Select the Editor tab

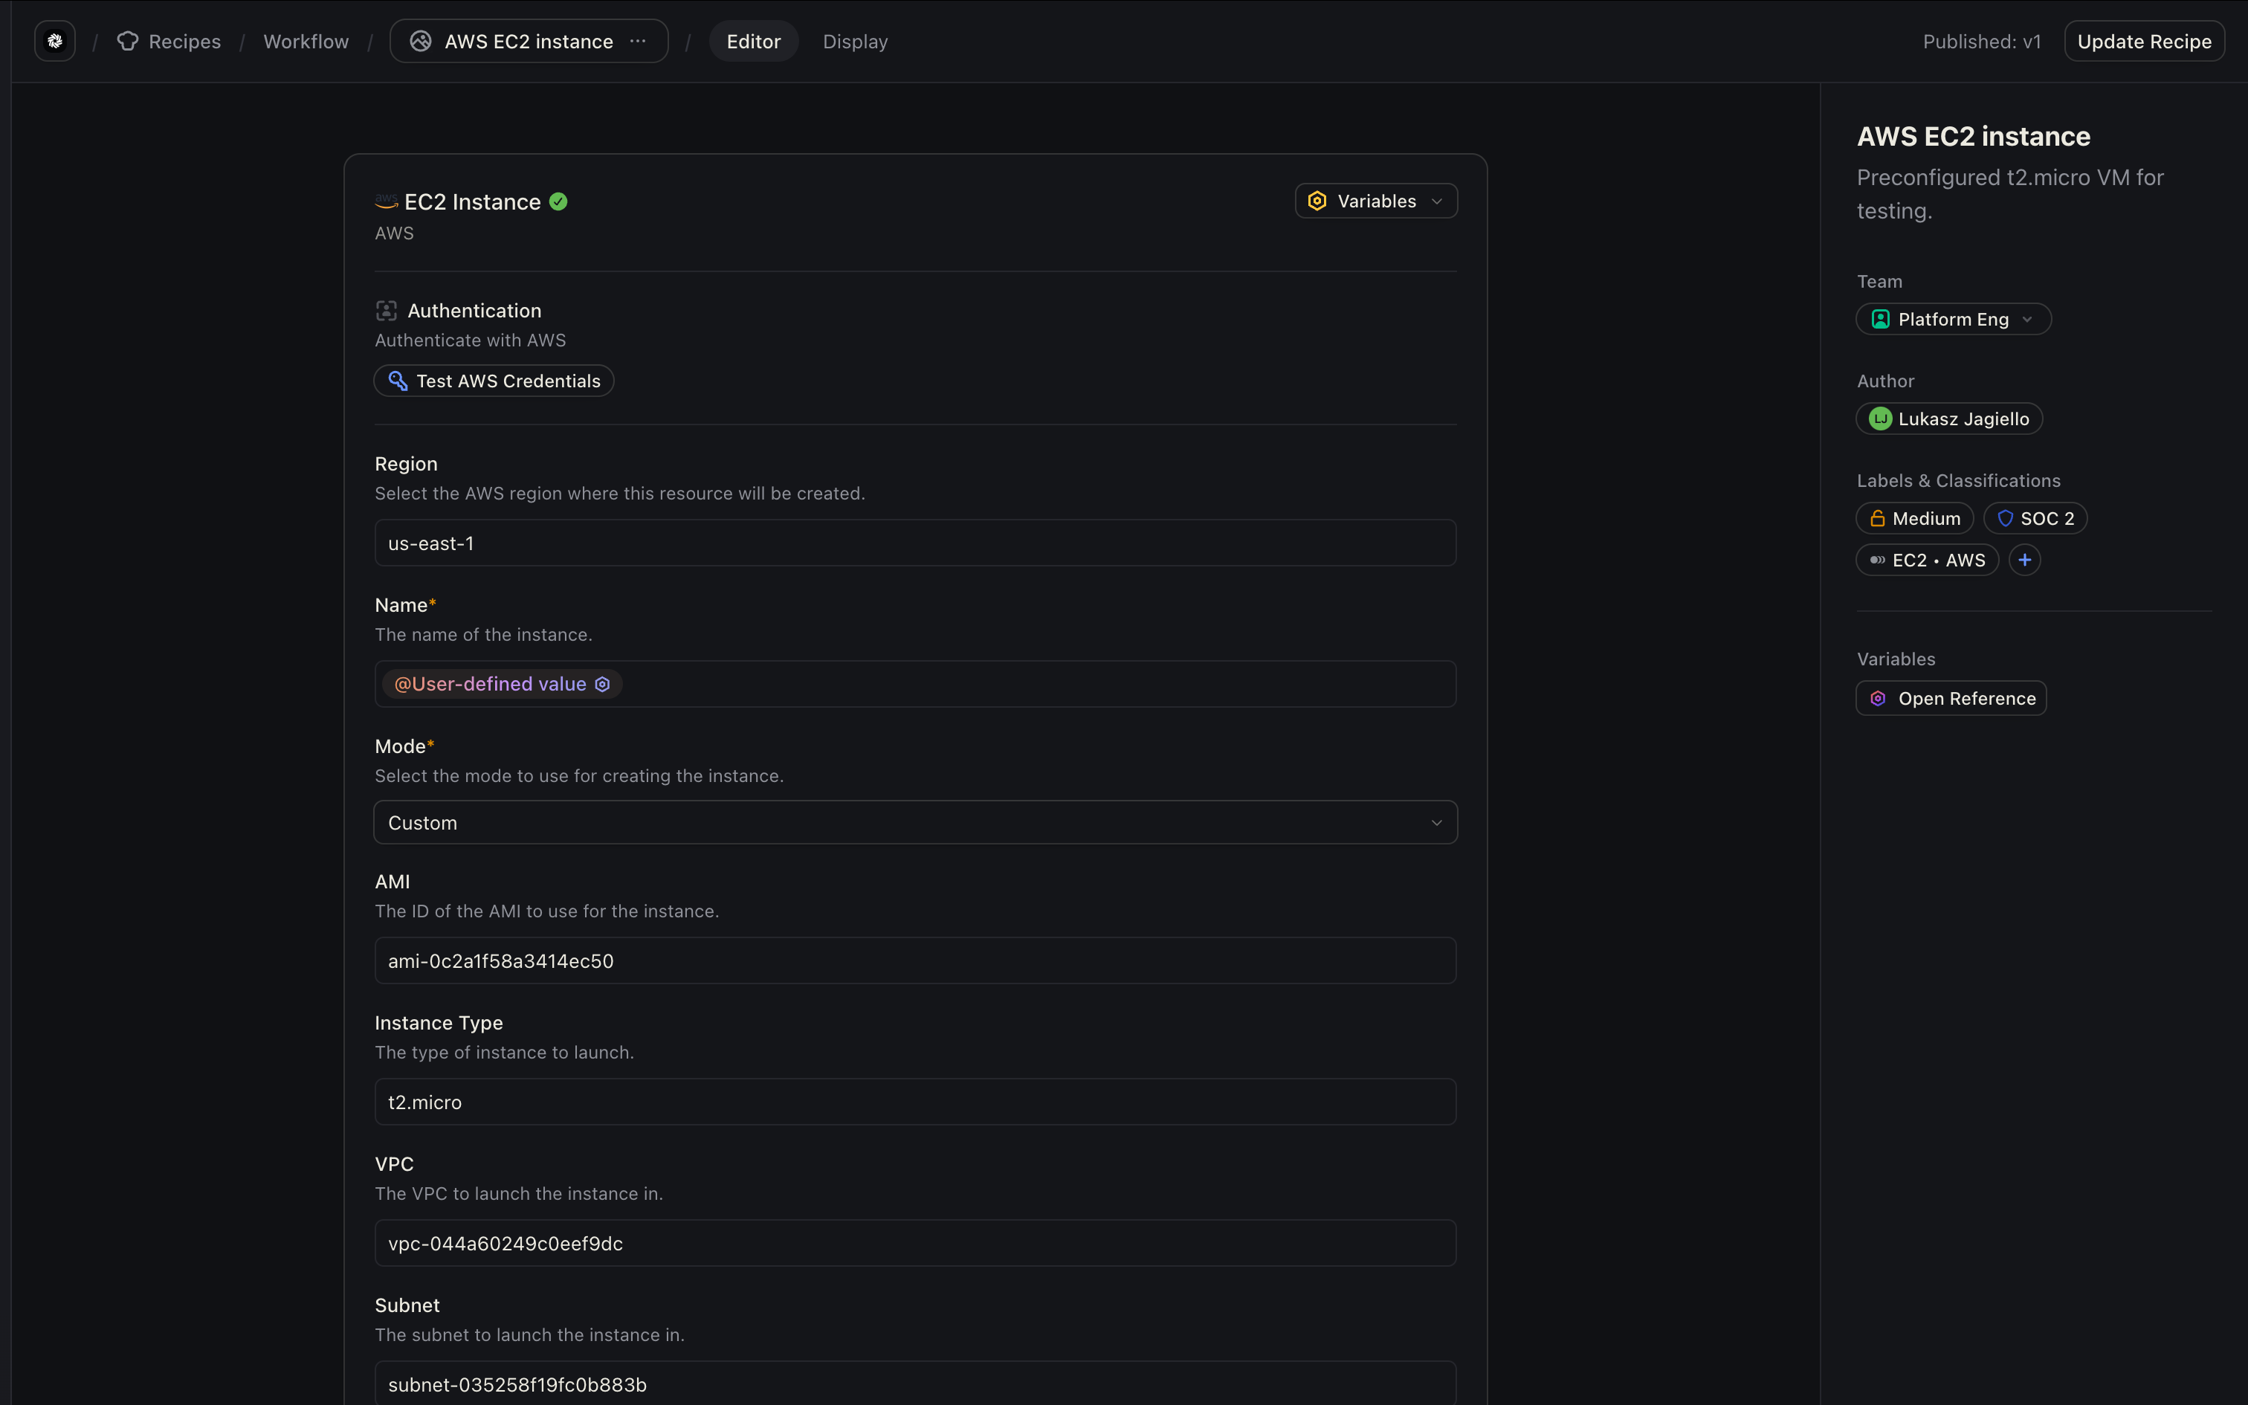point(753,42)
